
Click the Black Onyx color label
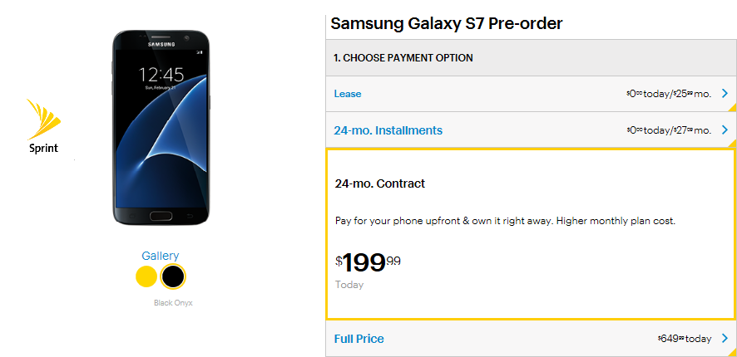[x=173, y=303]
